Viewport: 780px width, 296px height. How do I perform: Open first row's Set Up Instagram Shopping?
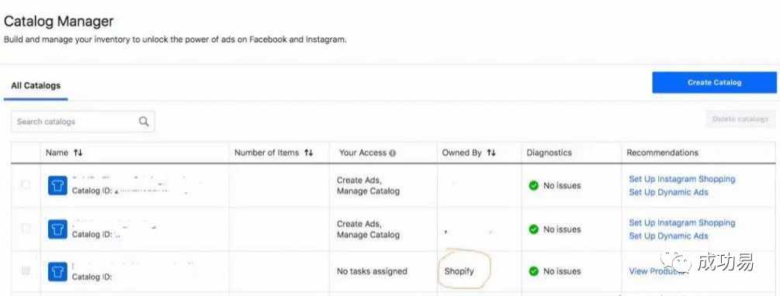tap(682, 179)
